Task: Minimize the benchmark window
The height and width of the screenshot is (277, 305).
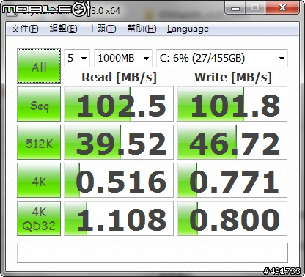Action: [235, 8]
